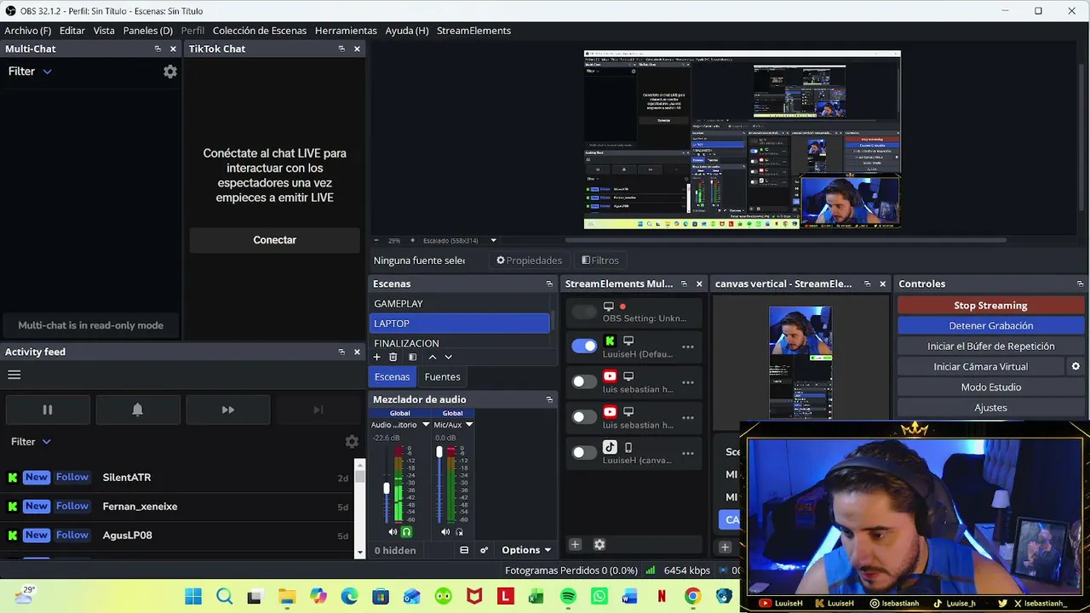Screen dimensions: 1090x613
Task: Open the audio mixer Options dropdown
Action: 526,550
